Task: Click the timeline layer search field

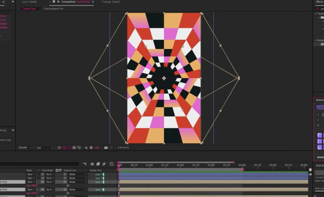Action: 40,164
